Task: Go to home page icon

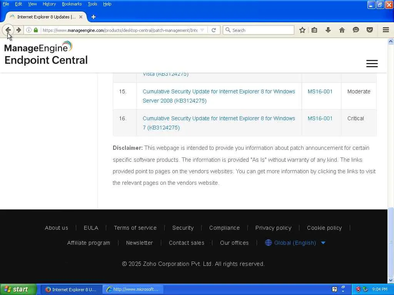Action: (x=342, y=30)
